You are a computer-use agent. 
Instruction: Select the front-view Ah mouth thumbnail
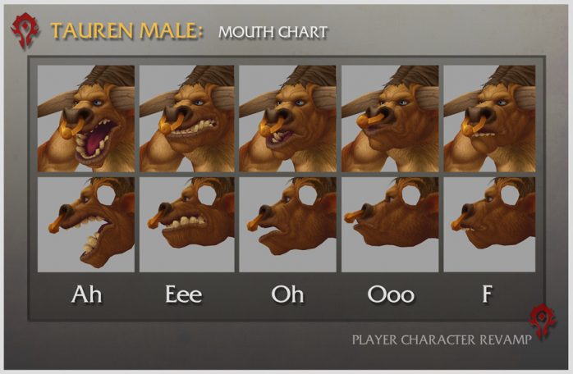[x=86, y=119]
